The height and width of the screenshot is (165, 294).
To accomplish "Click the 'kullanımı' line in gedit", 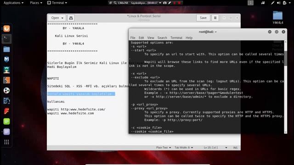I will (x=56, y=102).
